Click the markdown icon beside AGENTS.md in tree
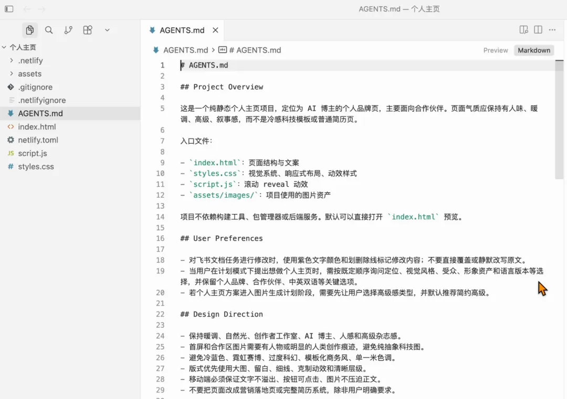567x399 pixels. (x=11, y=113)
